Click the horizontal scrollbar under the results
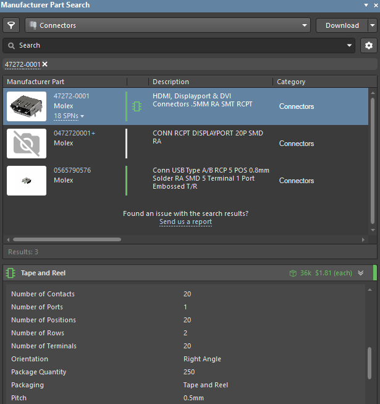Screen dimensions: 380x404 pyautogui.click(x=67, y=239)
